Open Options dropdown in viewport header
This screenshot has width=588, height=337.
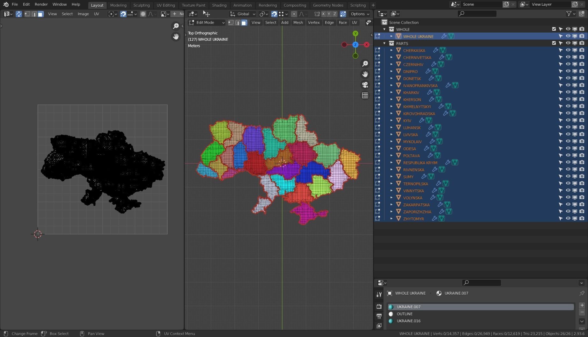click(x=360, y=14)
